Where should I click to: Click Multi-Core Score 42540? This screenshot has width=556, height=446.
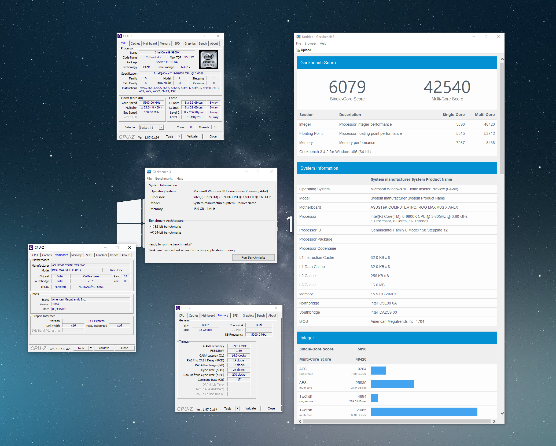tap(447, 87)
